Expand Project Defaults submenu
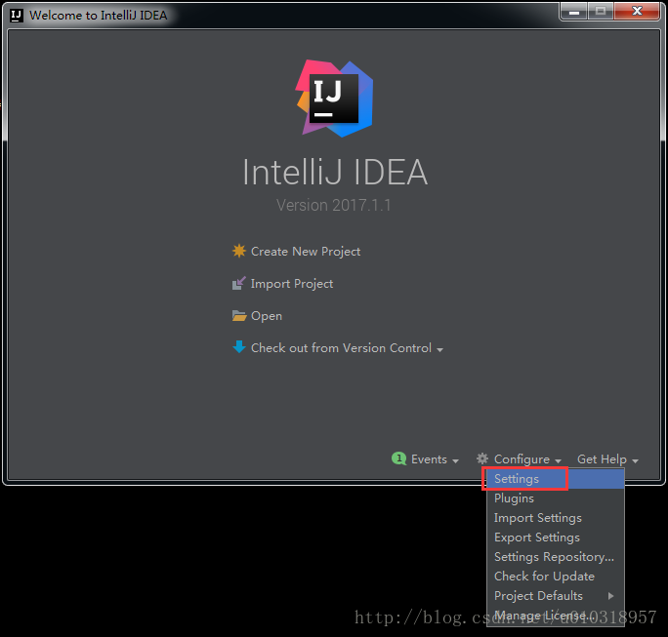The height and width of the screenshot is (637, 668). 556,596
